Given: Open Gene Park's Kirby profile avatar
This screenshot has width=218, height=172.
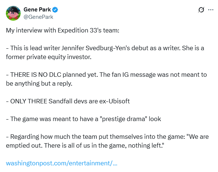Looking at the screenshot, I should click(x=13, y=13).
